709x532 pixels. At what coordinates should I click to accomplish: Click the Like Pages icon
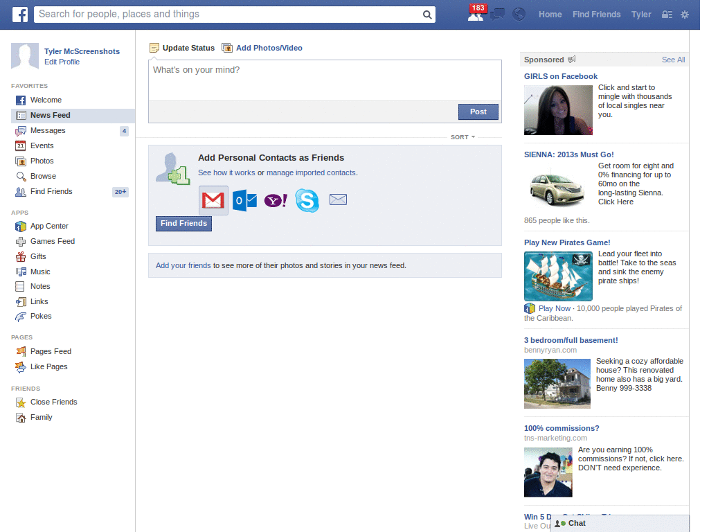pyautogui.click(x=21, y=367)
